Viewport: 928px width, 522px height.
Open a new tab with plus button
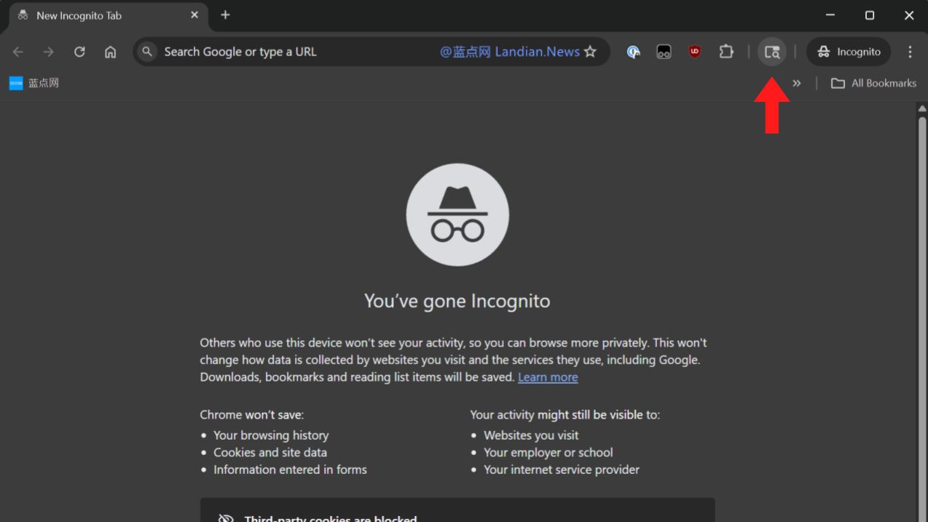click(225, 15)
